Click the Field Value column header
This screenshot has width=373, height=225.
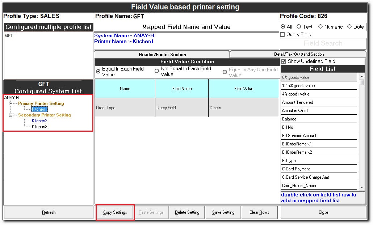coord(244,88)
